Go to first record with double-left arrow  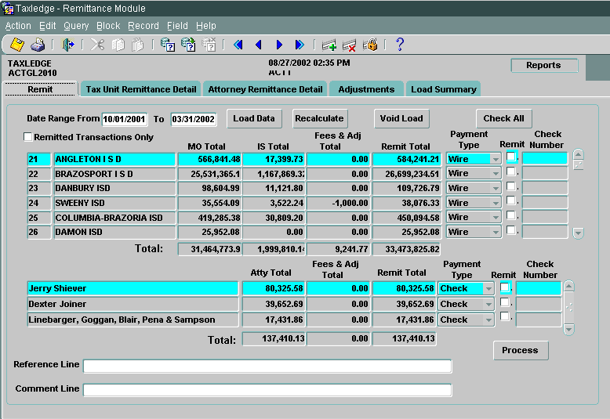click(x=238, y=45)
